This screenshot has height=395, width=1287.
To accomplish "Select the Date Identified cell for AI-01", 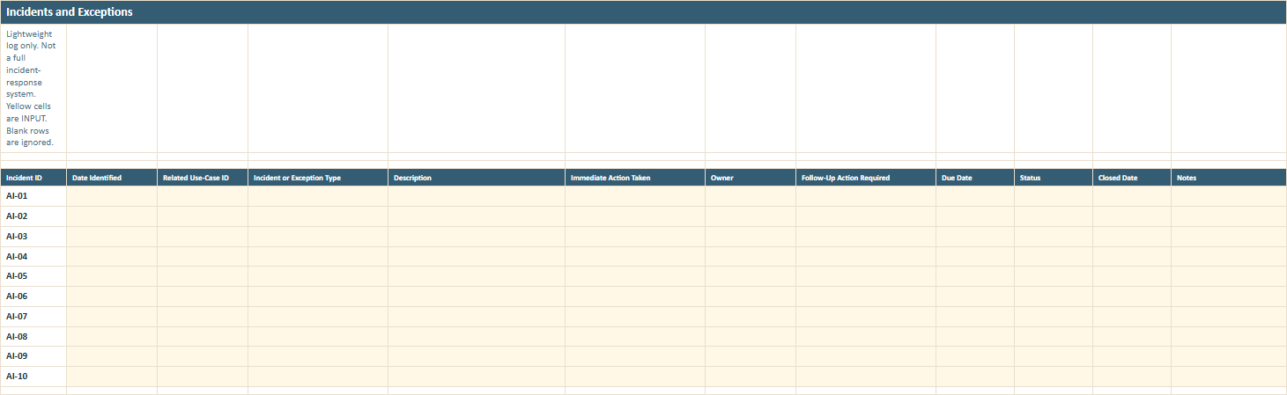I will point(112,196).
